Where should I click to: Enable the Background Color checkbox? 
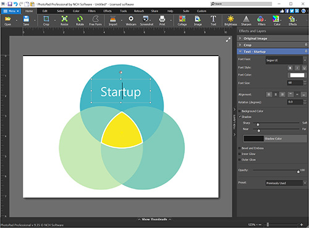[240, 111]
